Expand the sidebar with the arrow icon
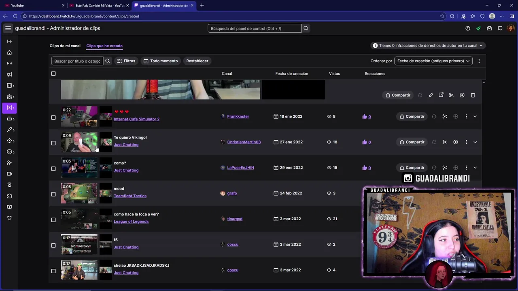Screen dimensions: 518x291 coord(9,41)
